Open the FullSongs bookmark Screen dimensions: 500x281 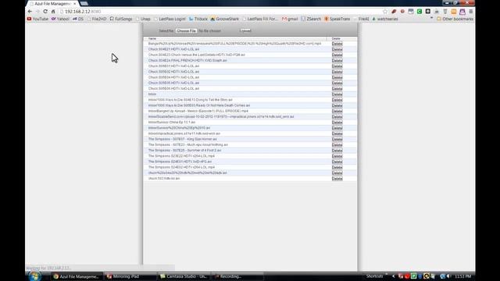tap(121, 19)
